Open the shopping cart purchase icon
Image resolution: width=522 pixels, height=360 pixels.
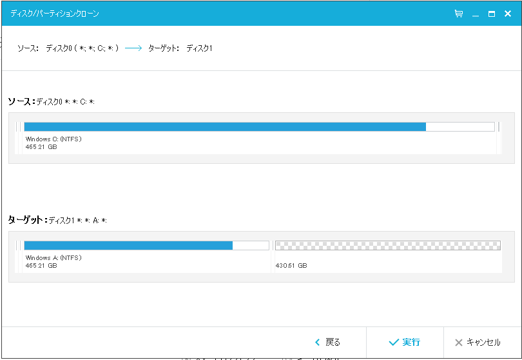pyautogui.click(x=459, y=14)
